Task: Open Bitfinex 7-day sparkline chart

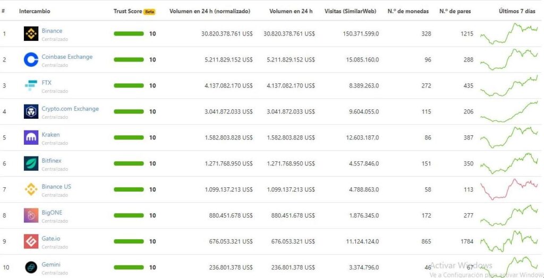Action: (509, 163)
